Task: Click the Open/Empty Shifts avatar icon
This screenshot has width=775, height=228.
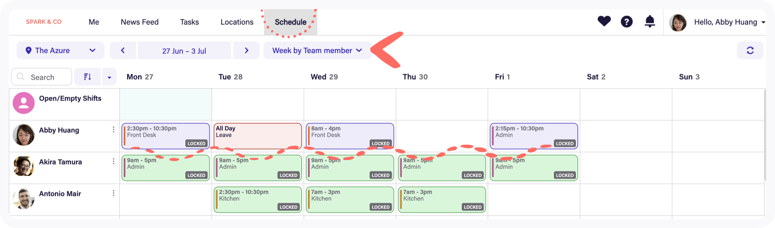Action: [24, 103]
